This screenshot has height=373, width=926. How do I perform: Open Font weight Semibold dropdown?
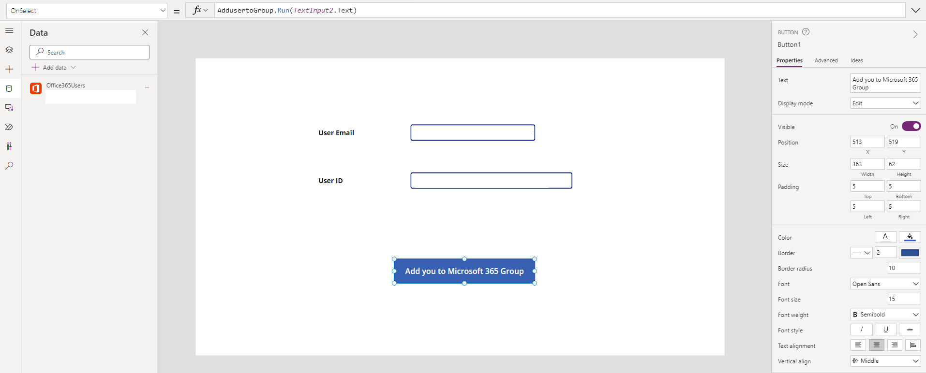[x=886, y=315]
